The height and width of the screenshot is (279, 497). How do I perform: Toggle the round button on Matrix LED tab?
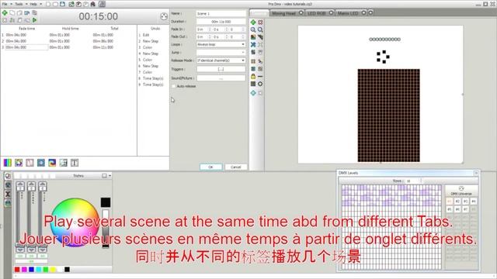(x=363, y=12)
